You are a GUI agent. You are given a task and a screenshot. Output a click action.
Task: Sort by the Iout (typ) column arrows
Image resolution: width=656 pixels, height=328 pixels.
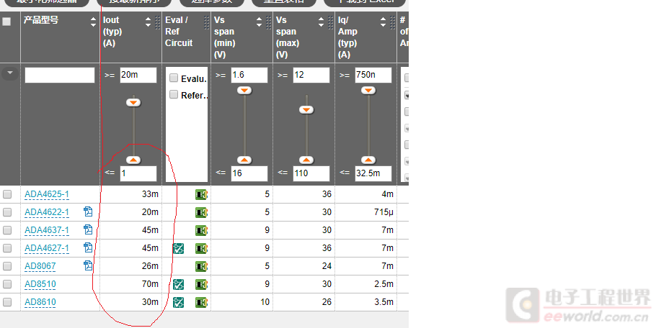[x=148, y=22]
